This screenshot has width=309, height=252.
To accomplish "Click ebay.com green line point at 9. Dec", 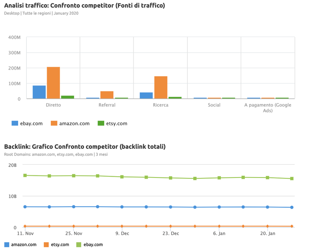I will [122, 177].
